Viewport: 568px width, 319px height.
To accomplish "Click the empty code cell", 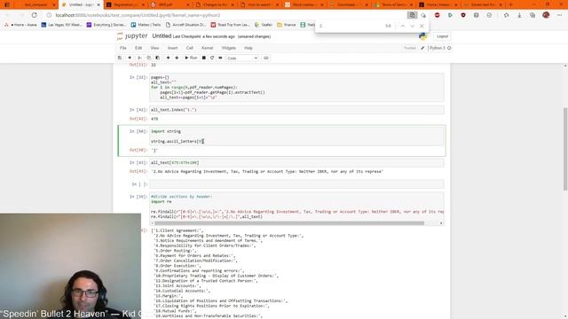I will click(x=296, y=184).
